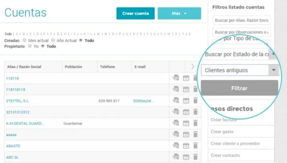Open the account link '118118118'
Viewport: 287px width, 163px height.
[16, 89]
